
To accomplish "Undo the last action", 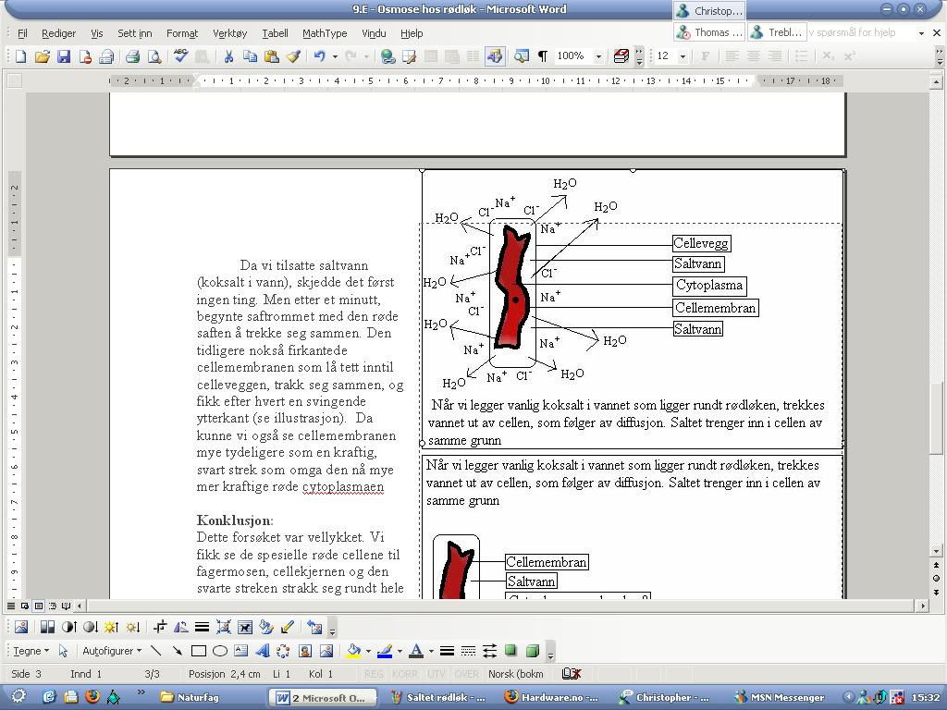I will tap(319, 56).
